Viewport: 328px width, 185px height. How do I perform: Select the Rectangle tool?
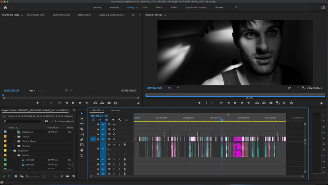tap(82, 145)
